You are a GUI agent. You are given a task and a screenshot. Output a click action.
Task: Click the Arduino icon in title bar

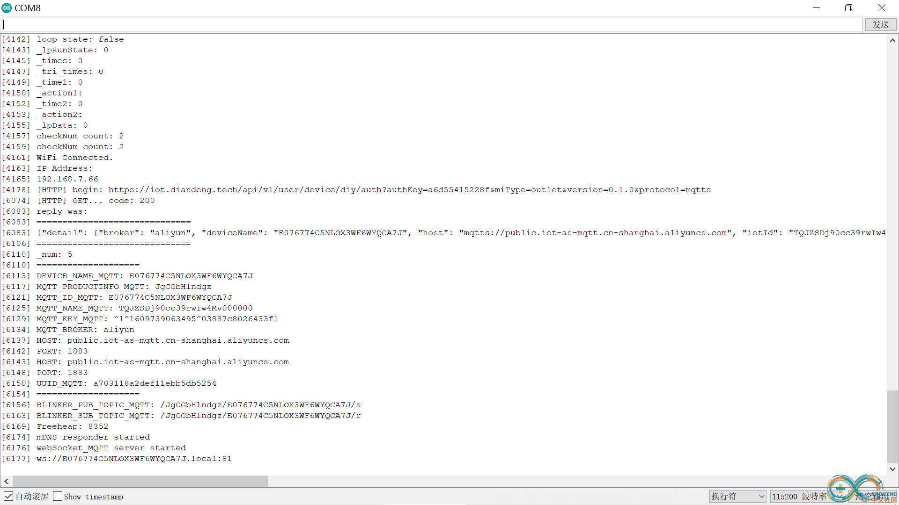(x=7, y=8)
